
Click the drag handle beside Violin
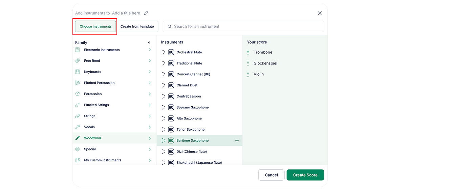click(x=248, y=74)
